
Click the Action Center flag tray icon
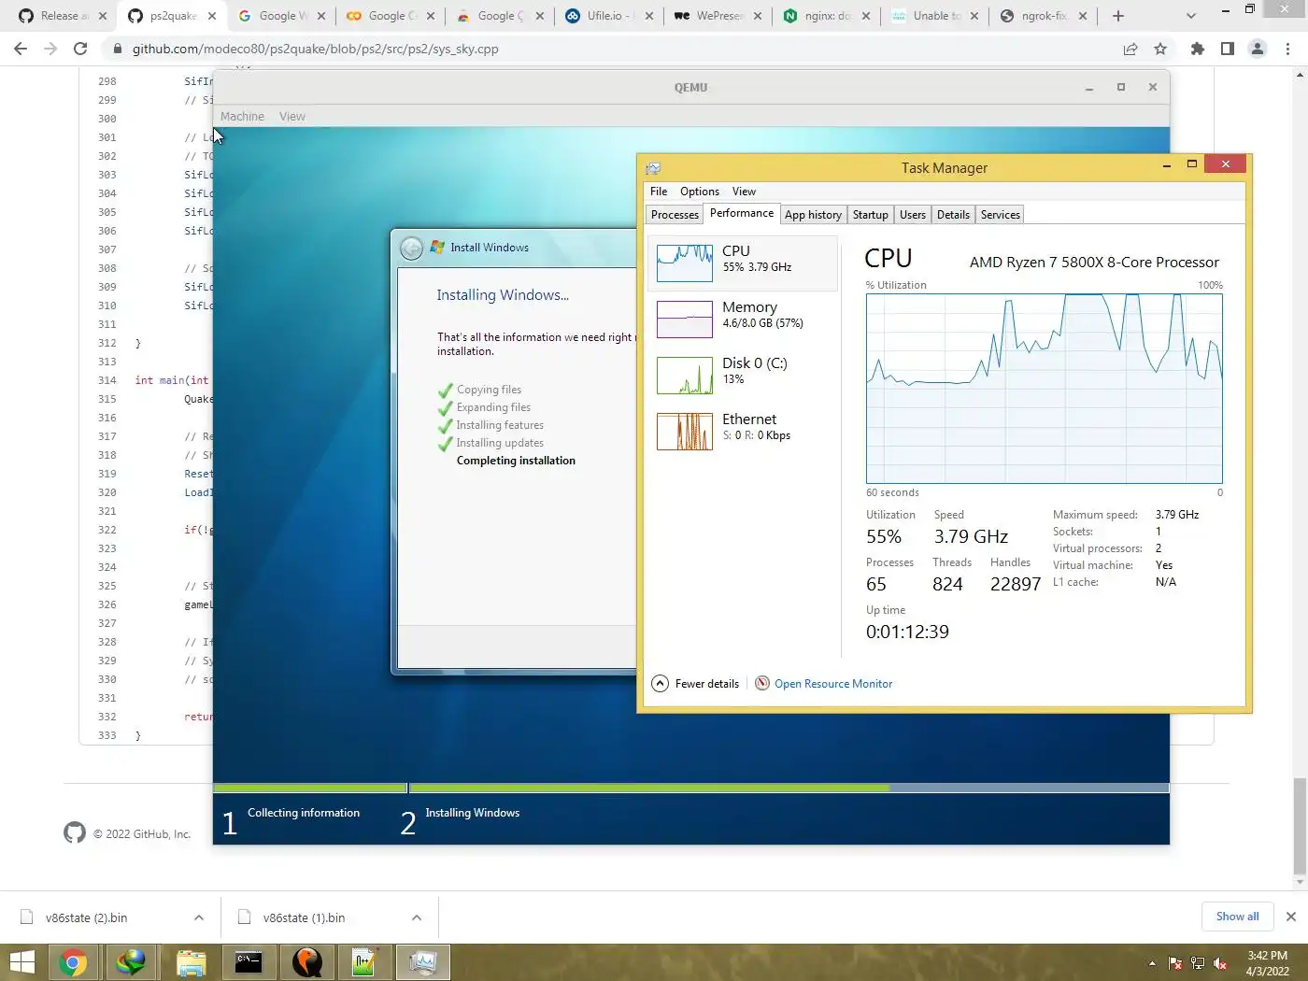(1175, 963)
